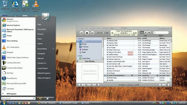The width and height of the screenshot is (187, 105).
Task: Click the iTunes search field
Action: (x=161, y=32)
